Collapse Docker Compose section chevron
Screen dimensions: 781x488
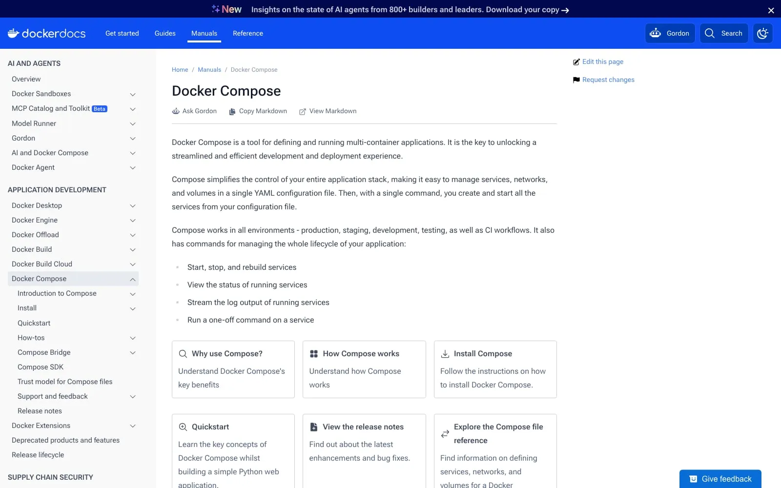click(x=132, y=279)
